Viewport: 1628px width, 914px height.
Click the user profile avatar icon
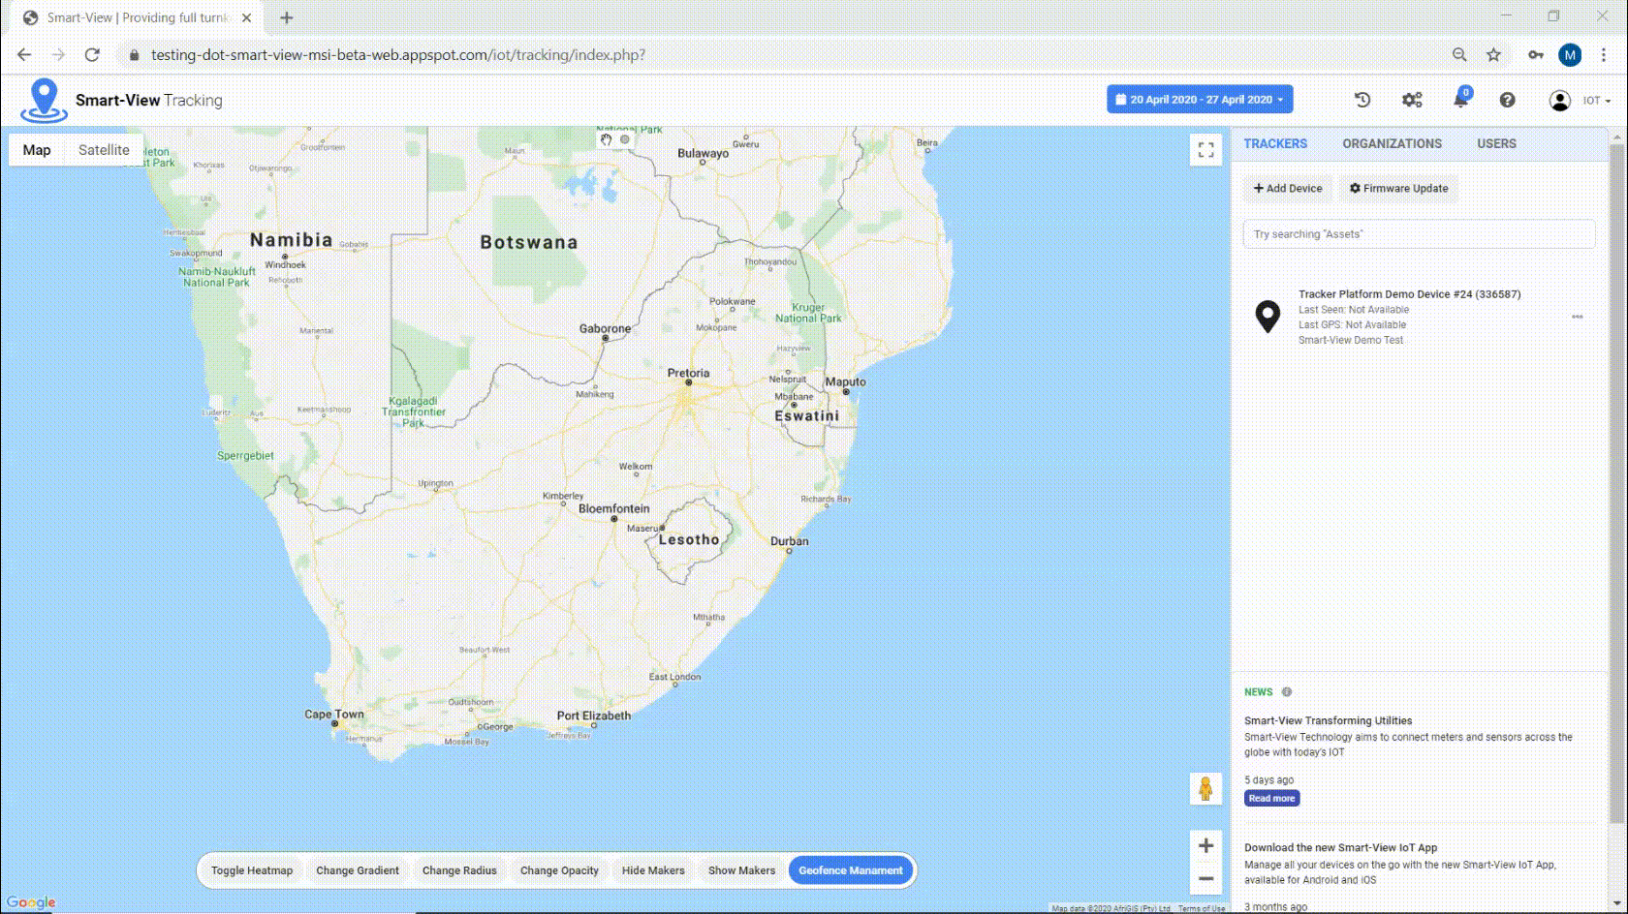pos(1559,101)
